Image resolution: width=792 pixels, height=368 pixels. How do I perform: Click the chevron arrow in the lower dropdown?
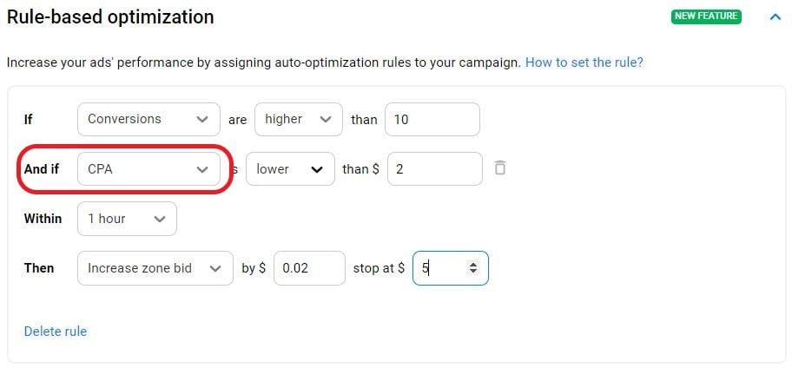317,168
